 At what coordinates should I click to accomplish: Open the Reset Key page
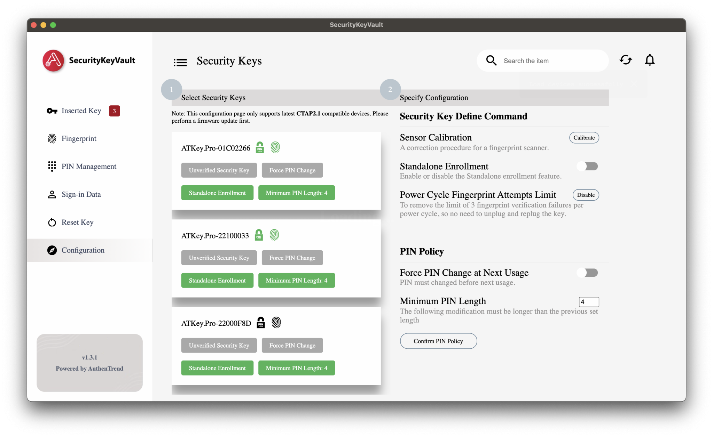77,222
